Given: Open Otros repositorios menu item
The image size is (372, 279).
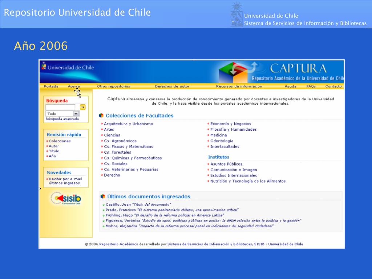Looking at the screenshot, I should 113,86.
